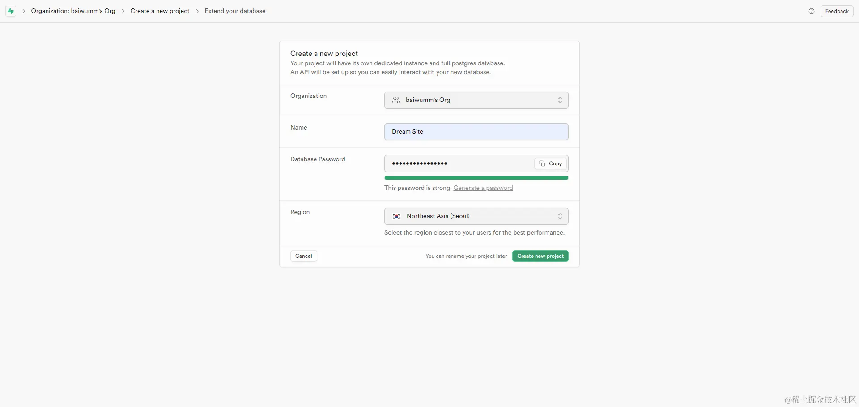859x407 pixels.
Task: Open the Feedback button
Action: [837, 11]
